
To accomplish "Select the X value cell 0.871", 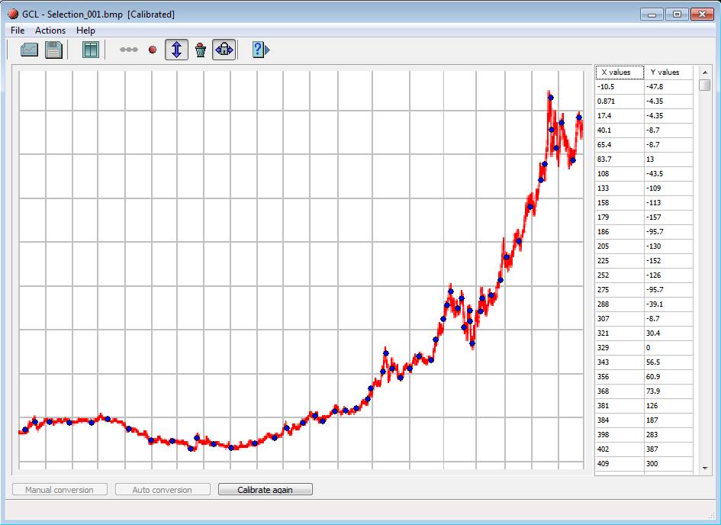I will (x=620, y=101).
